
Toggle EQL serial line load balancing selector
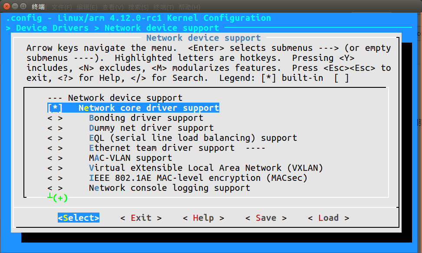55,138
